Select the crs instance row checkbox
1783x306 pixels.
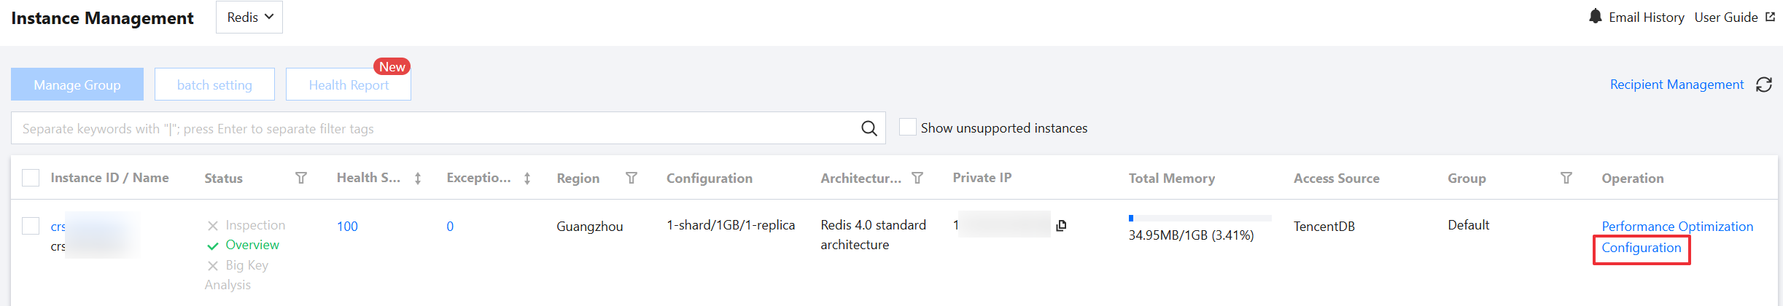pos(31,226)
